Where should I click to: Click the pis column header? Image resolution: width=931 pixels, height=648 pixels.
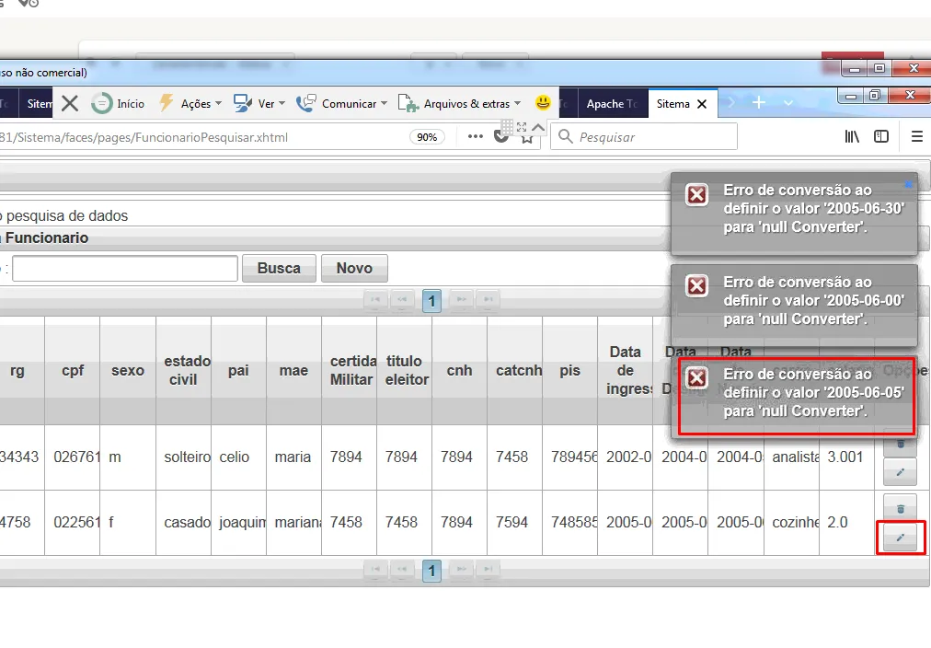coord(570,371)
